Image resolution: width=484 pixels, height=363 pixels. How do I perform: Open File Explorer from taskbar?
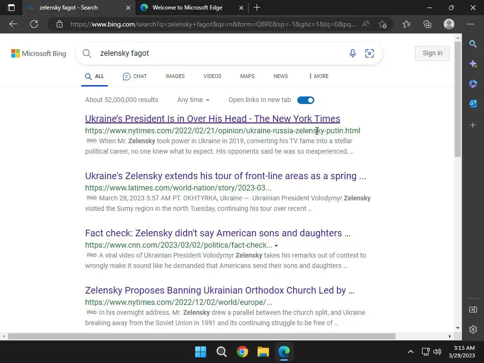263,352
